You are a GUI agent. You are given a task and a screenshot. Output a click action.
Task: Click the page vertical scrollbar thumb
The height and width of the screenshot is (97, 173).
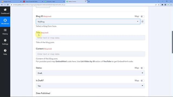[x=172, y=42]
